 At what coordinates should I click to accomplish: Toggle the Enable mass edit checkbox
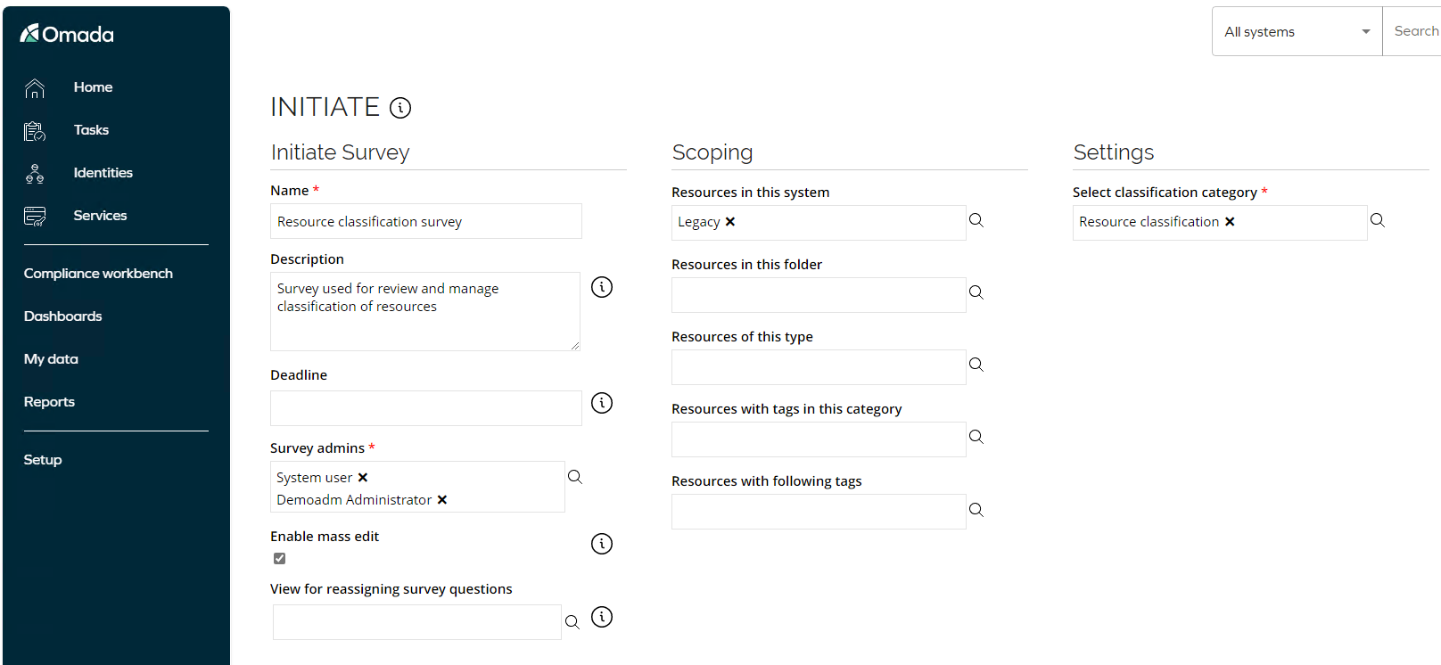click(x=280, y=559)
